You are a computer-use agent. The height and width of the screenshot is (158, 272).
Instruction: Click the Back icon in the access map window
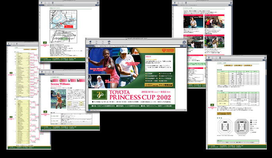coord(42,3)
